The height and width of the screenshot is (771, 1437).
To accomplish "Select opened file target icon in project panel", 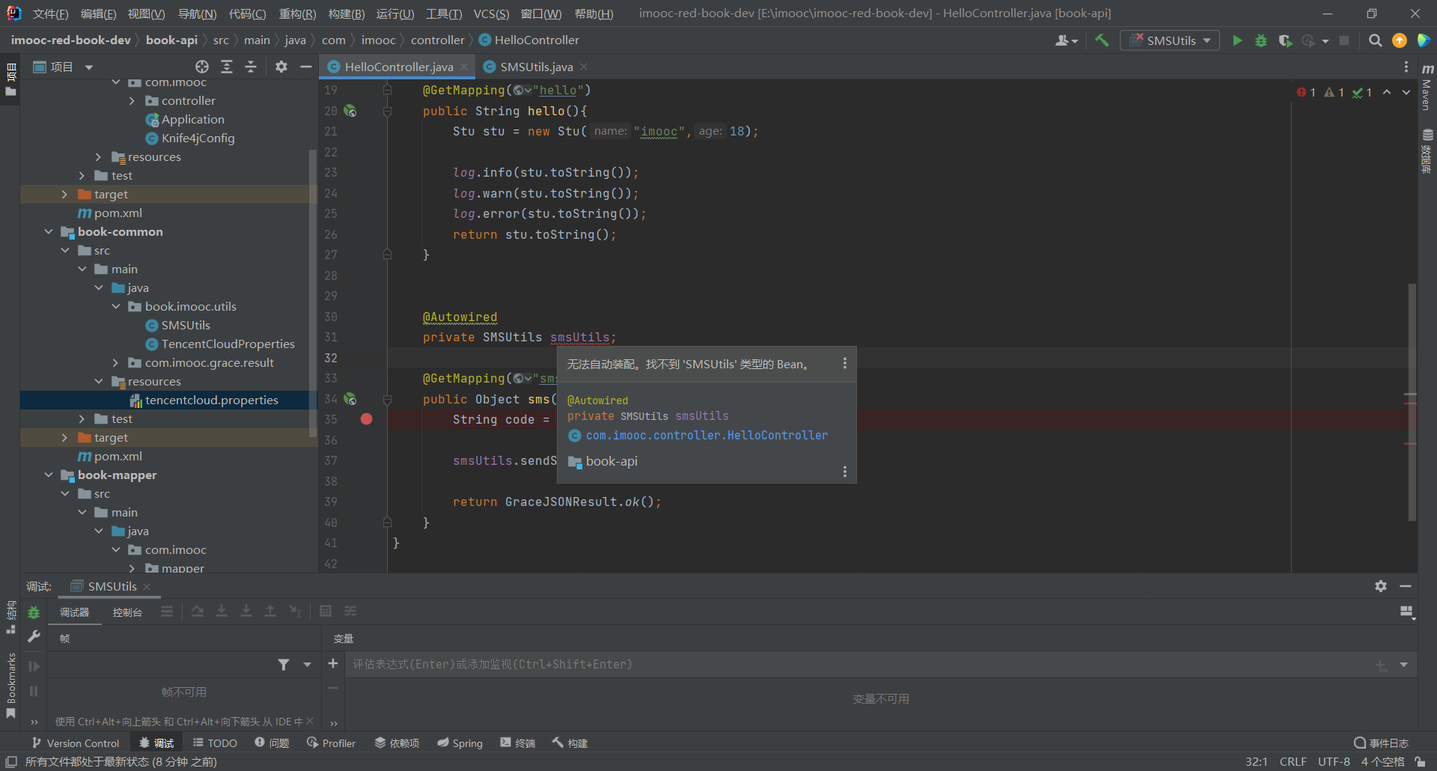I will point(202,67).
